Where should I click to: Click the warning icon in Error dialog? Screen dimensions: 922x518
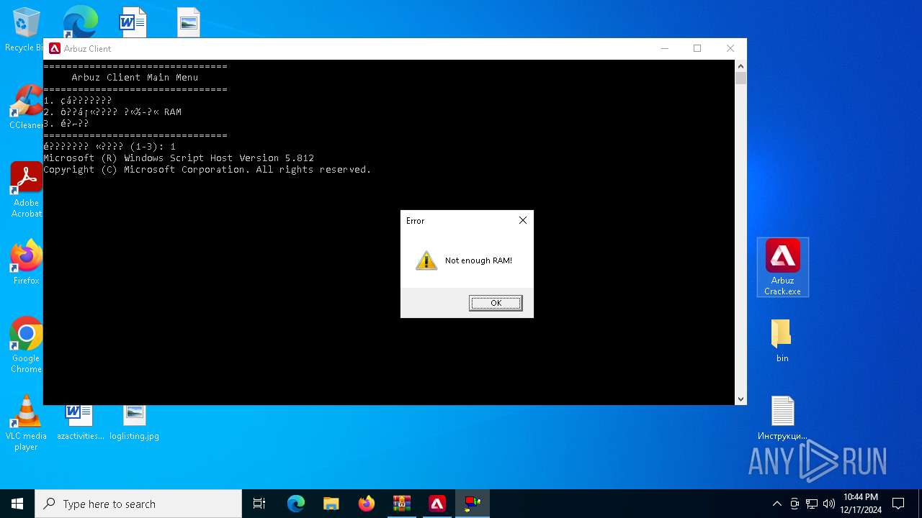[426, 260]
